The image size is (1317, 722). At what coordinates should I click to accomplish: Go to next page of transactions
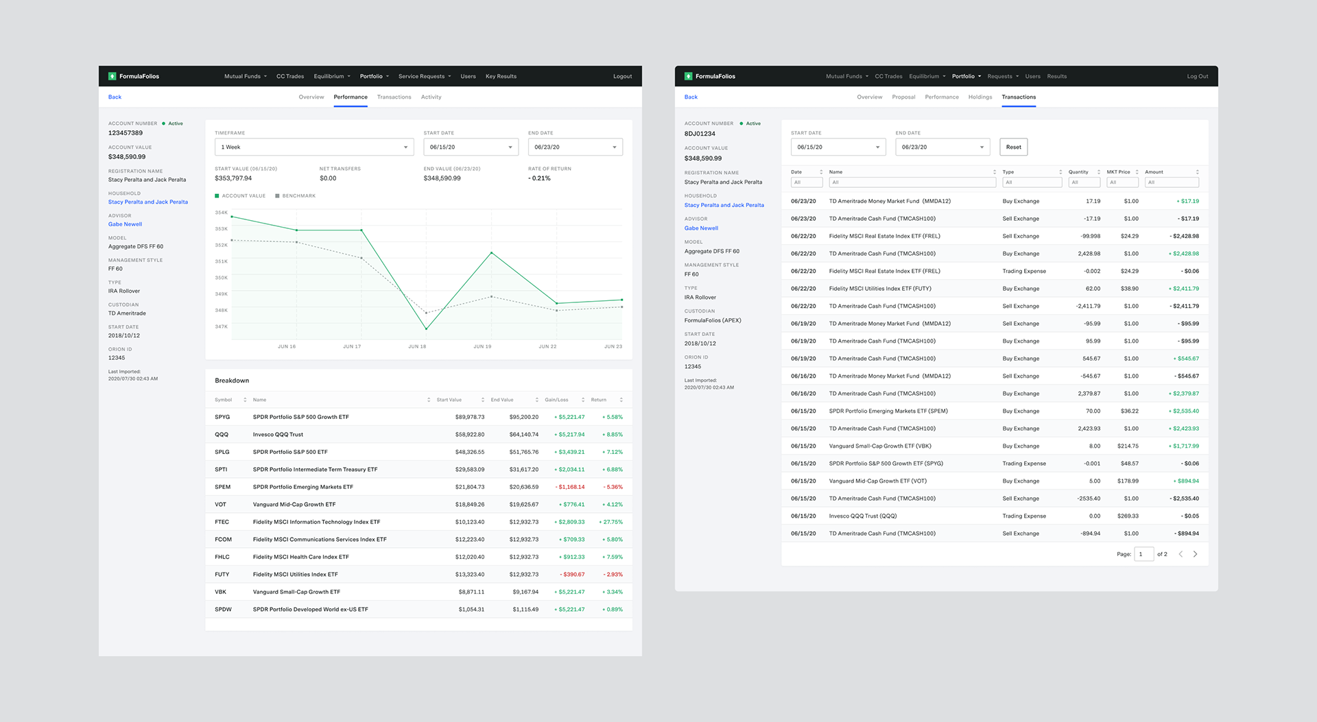point(1195,554)
